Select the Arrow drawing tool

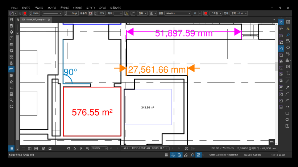[x=287, y=87]
